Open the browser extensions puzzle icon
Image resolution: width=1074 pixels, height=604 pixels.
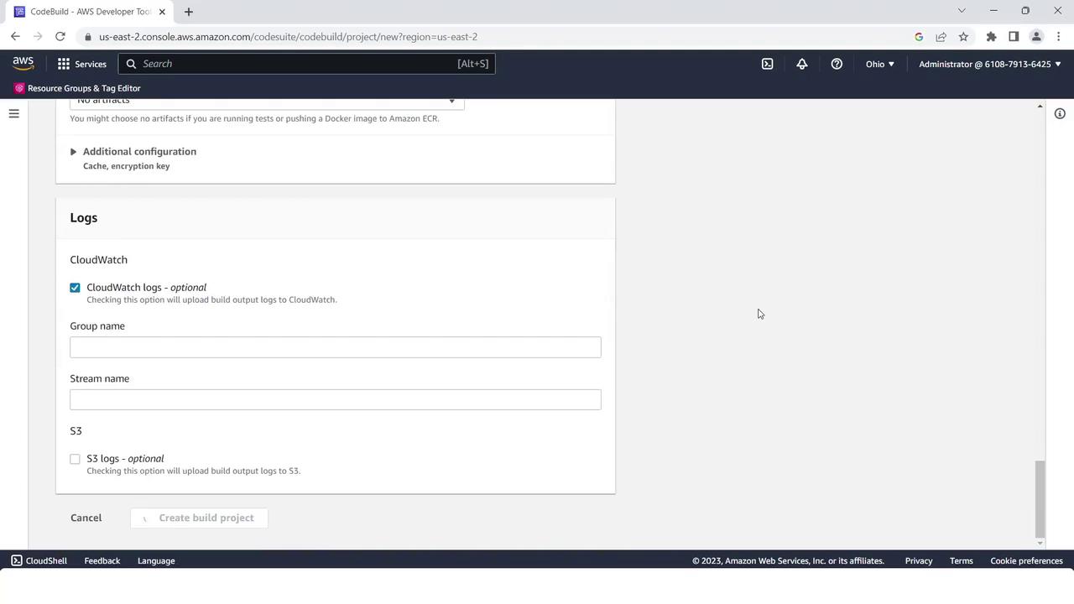[991, 37]
